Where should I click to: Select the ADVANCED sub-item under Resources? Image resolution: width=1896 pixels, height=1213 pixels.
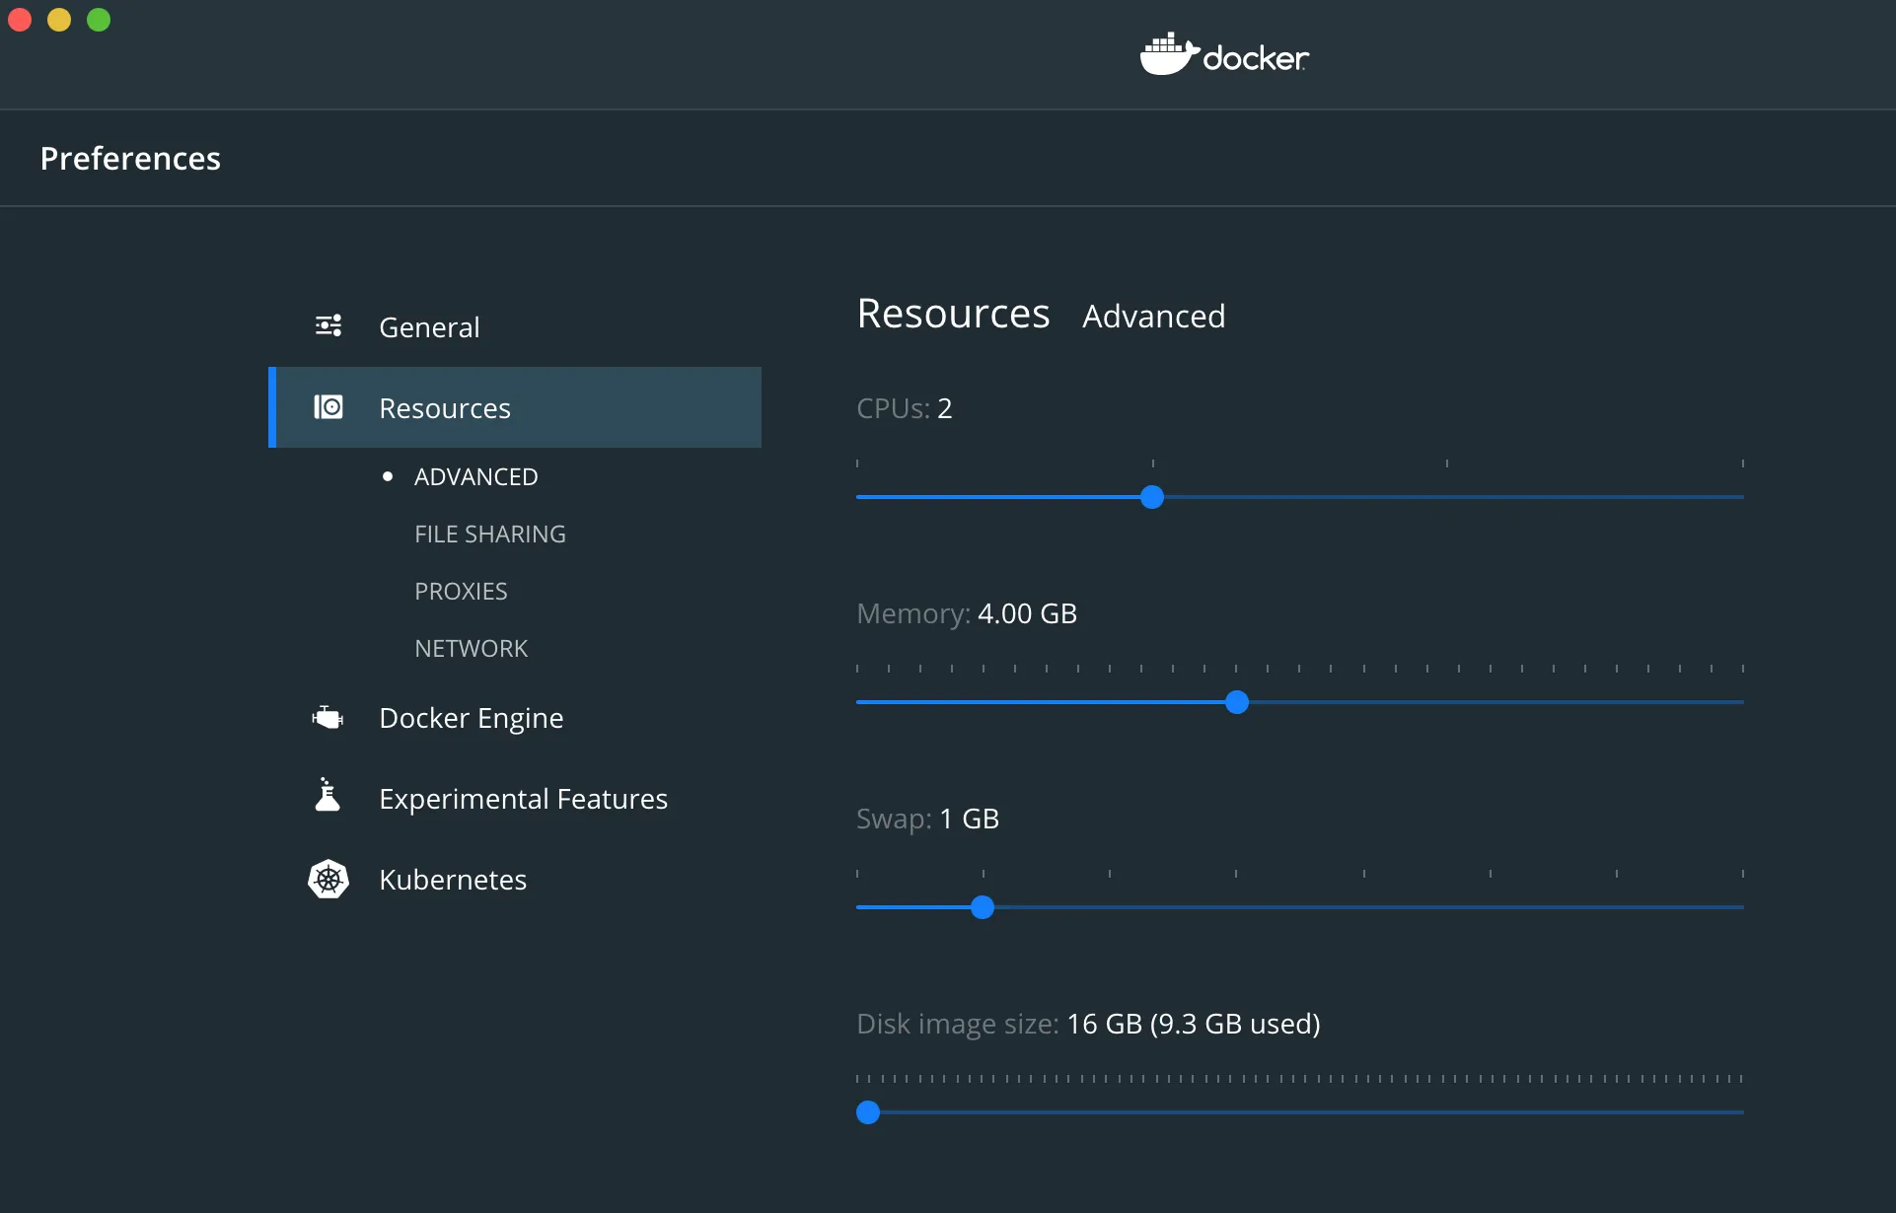pos(475,477)
